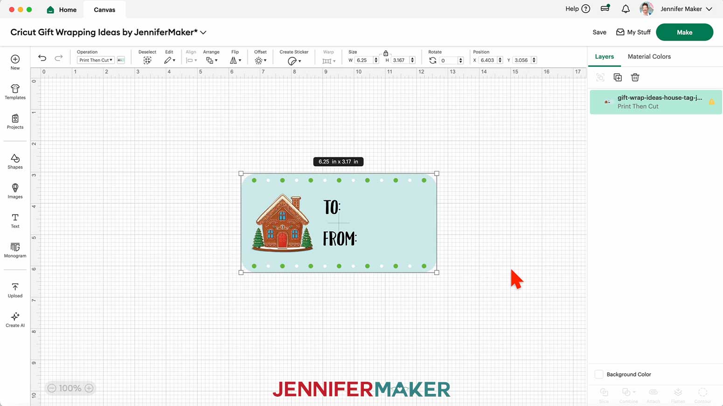
Task: Click the Undo arrow
Action: click(42, 58)
